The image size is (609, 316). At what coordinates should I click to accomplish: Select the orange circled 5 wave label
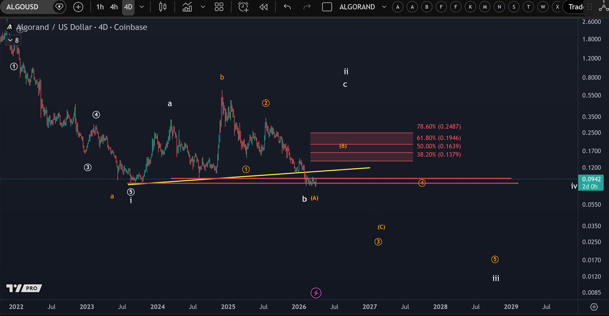point(495,260)
